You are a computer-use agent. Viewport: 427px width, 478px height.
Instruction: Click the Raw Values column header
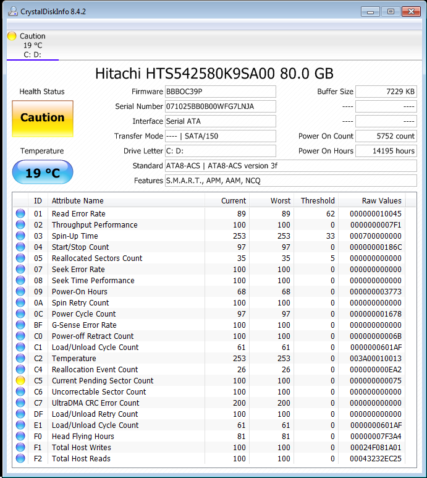(x=372, y=200)
